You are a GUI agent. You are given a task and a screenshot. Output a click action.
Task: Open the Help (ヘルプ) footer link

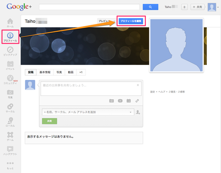(x=162, y=92)
